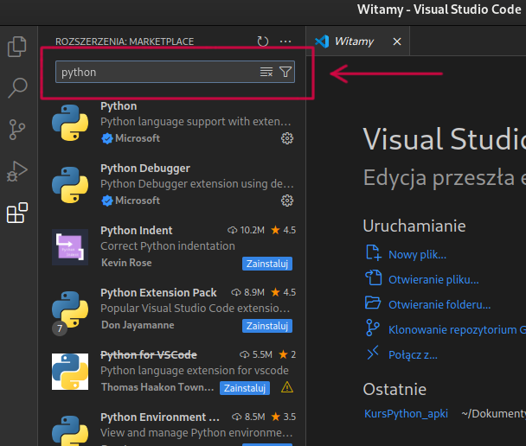Click the VS Code logo on Witamy tab

322,41
